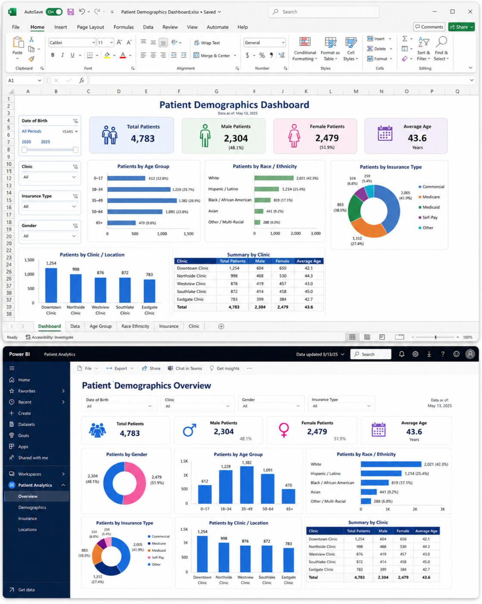Click the Format Painter brush icon
Screen dimensions: 482x604
31,59
